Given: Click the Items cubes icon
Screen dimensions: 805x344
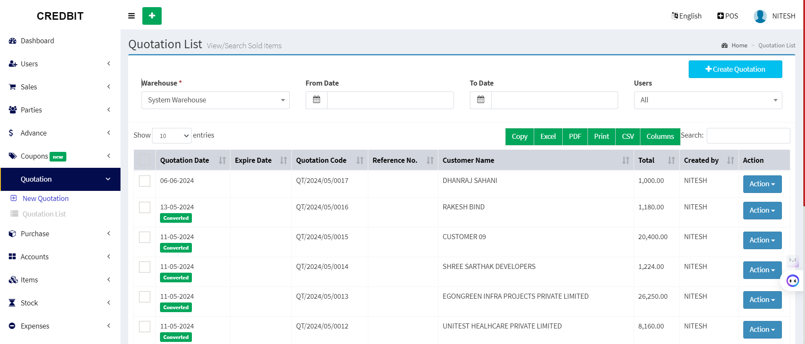Looking at the screenshot, I should click(x=13, y=280).
